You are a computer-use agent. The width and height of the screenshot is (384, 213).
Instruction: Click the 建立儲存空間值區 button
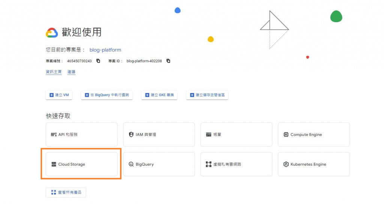pos(207,95)
